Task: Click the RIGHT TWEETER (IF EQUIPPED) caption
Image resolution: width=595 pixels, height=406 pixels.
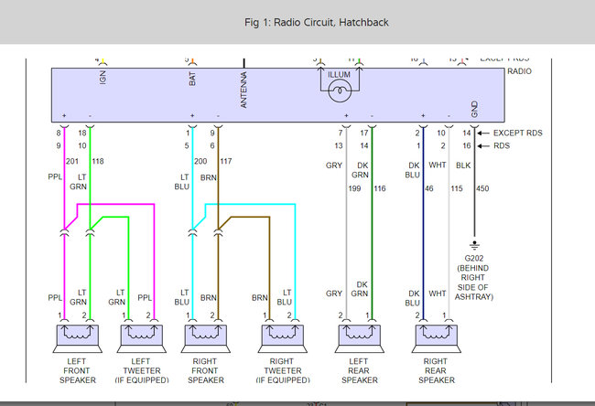Action: (x=283, y=370)
